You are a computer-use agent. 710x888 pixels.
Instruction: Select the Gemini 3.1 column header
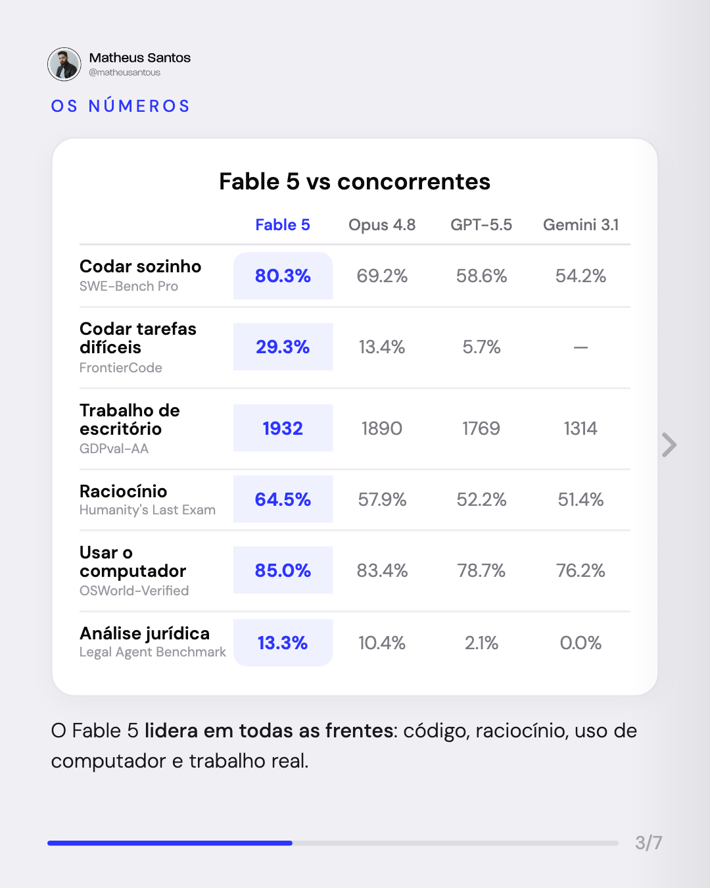pos(580,225)
